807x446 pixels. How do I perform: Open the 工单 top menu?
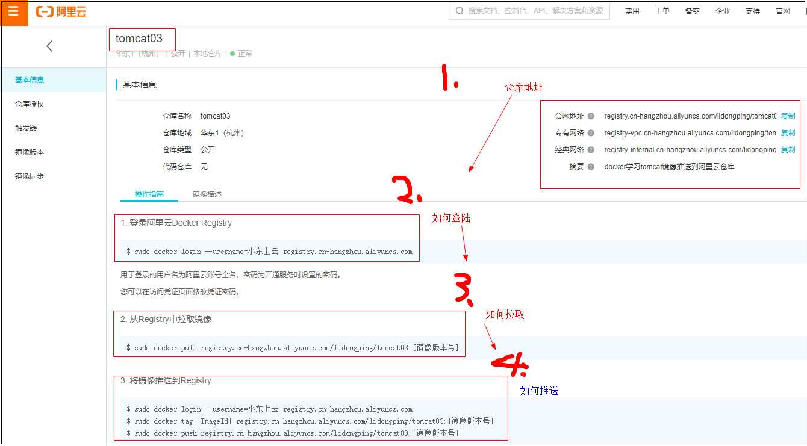[662, 11]
